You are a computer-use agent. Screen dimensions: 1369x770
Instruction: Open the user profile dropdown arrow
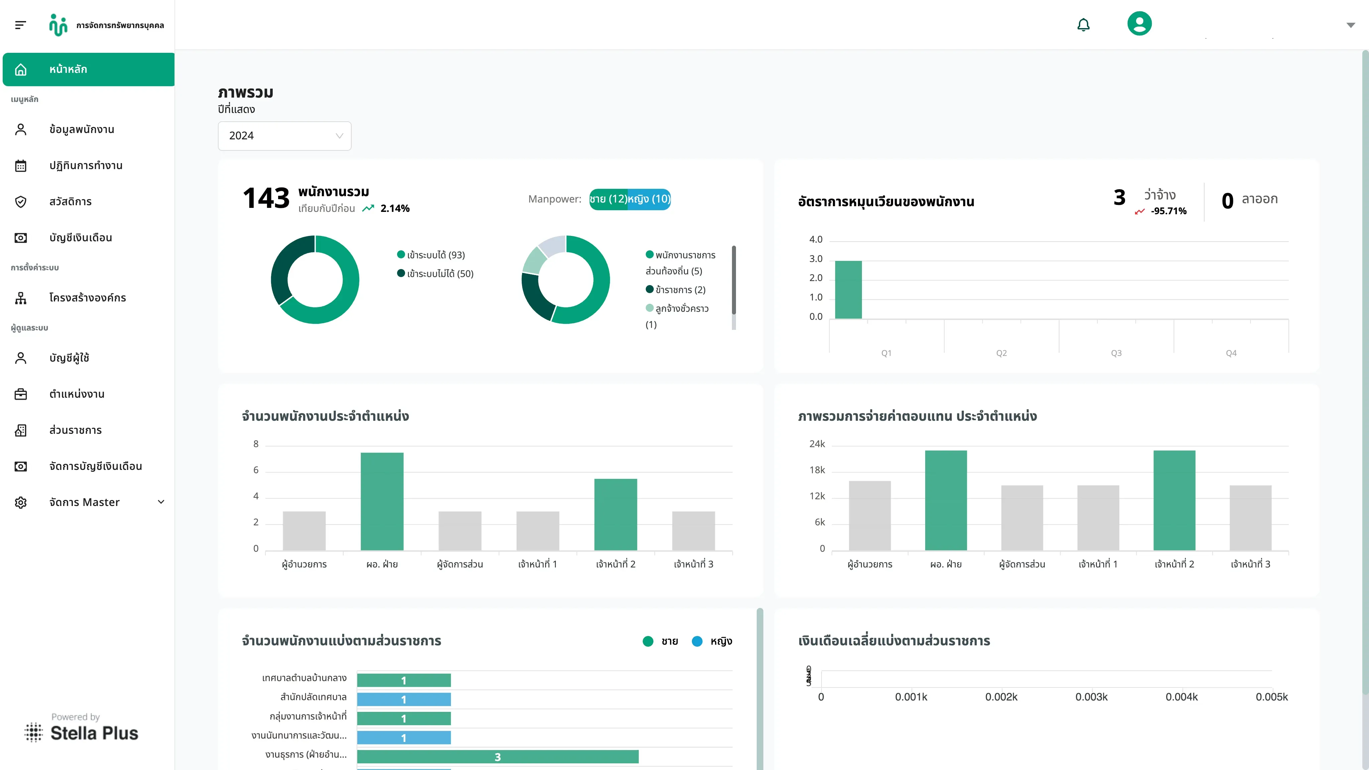(1350, 25)
